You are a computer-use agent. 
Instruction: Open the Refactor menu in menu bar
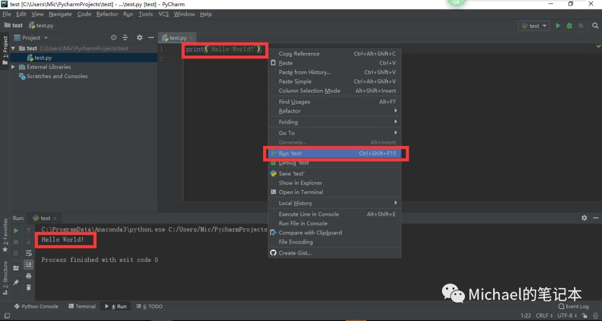pos(107,14)
